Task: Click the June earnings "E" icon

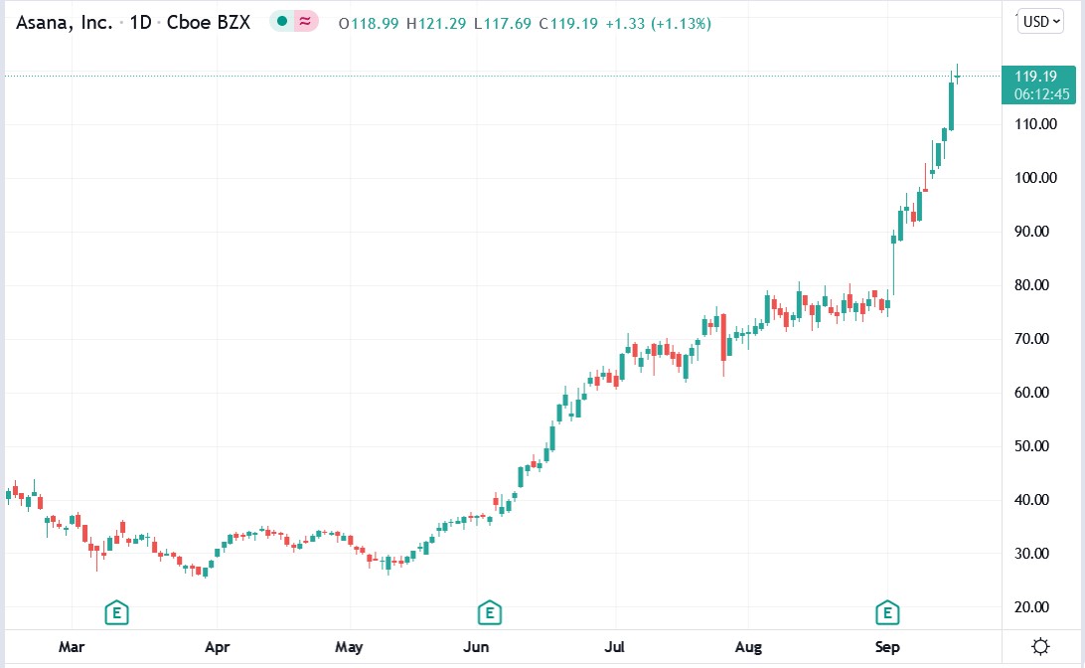Action: tap(489, 613)
